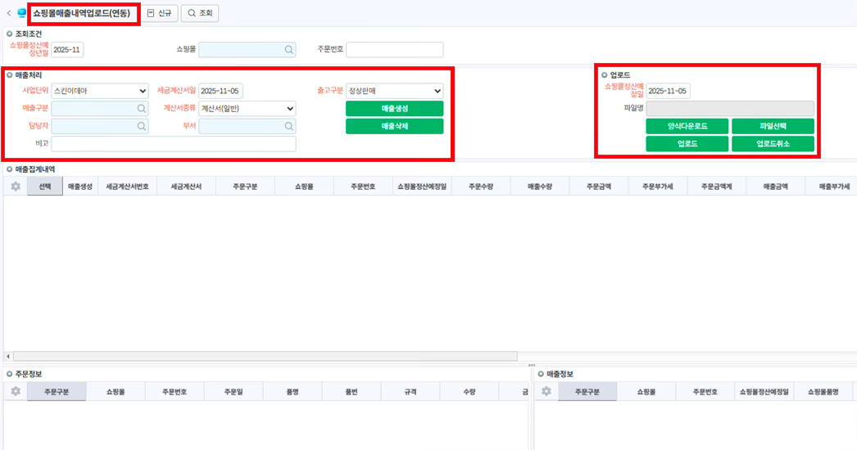Open the 매출집계내역 grid settings gear
Image resolution: width=857 pixels, height=450 pixels.
[x=16, y=187]
